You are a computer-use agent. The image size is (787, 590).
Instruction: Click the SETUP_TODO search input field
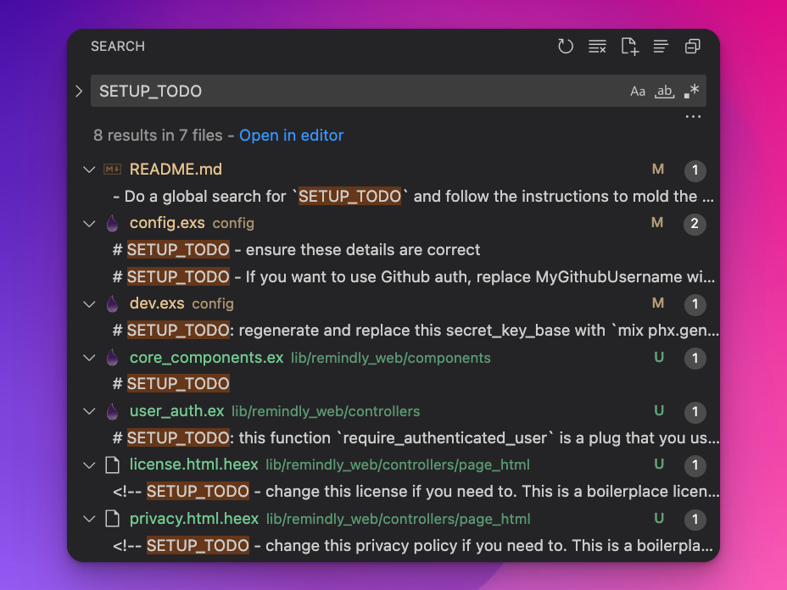pyautogui.click(x=356, y=92)
